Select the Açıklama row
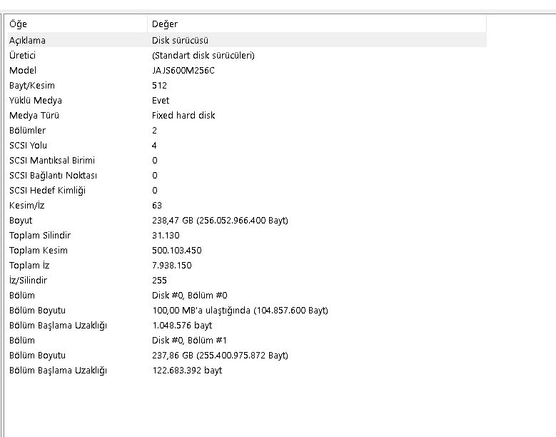556x437 pixels. 247,40
